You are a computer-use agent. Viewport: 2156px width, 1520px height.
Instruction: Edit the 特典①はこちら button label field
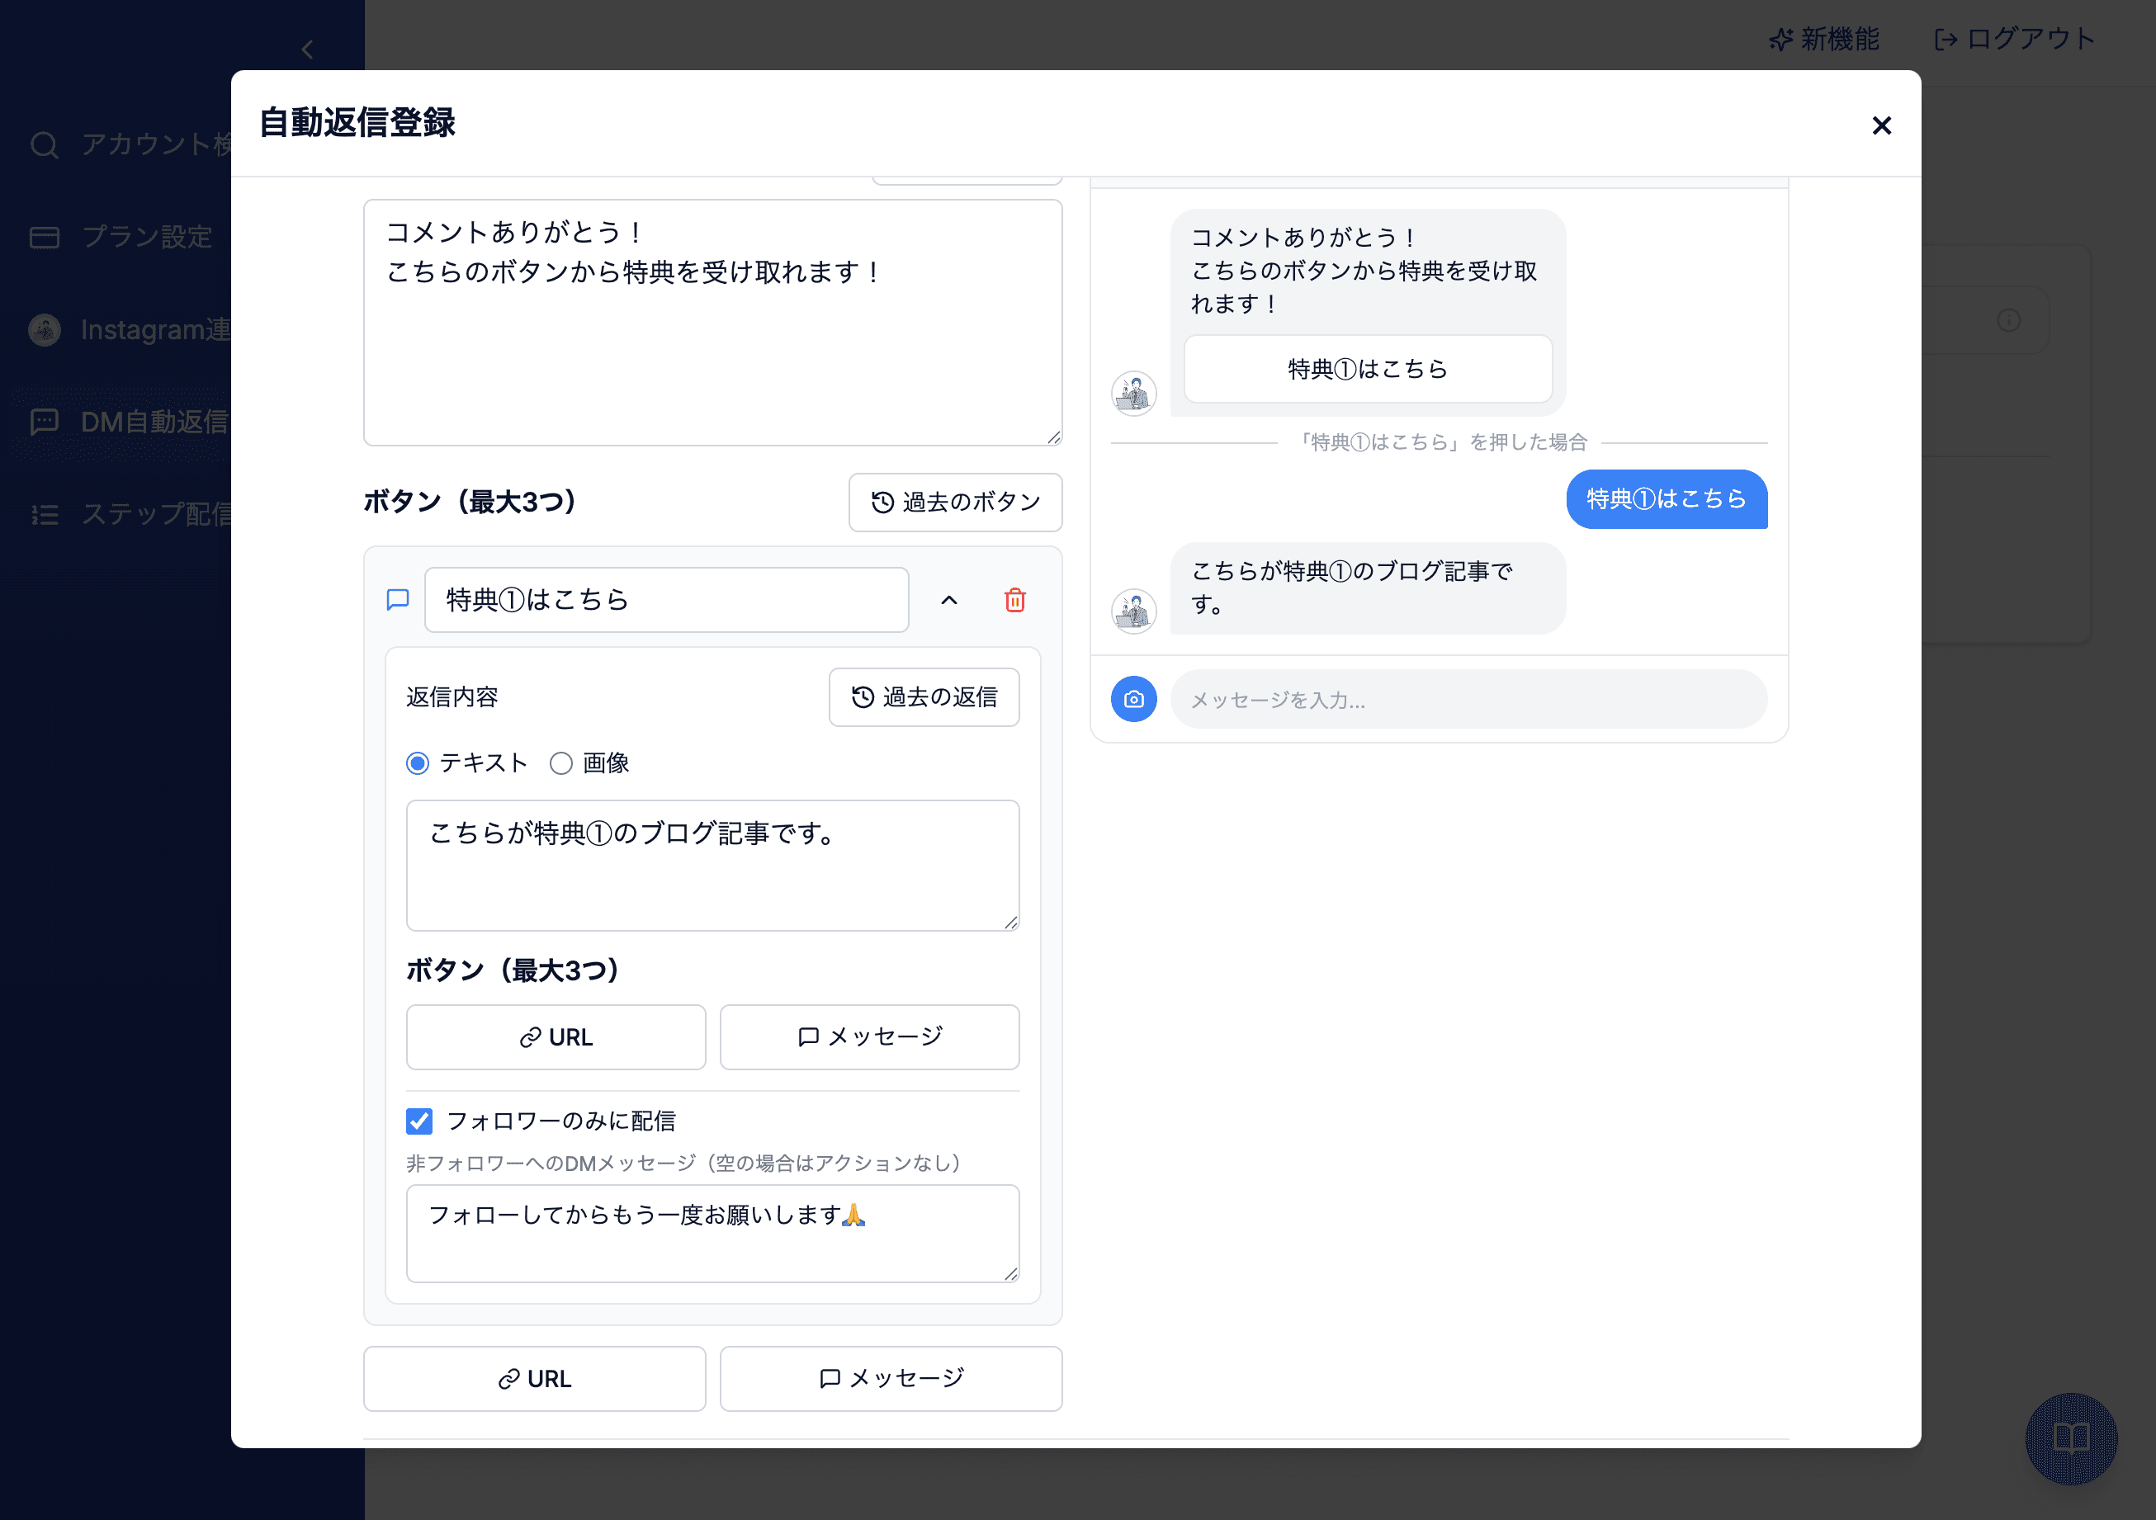(667, 600)
